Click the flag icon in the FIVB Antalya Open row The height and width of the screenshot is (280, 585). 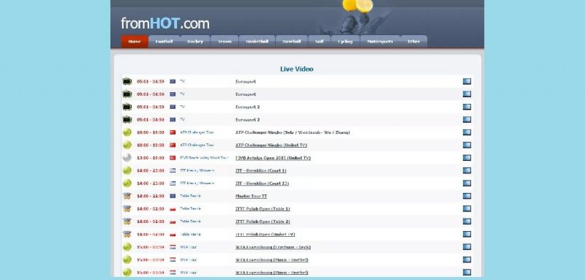[x=173, y=158]
